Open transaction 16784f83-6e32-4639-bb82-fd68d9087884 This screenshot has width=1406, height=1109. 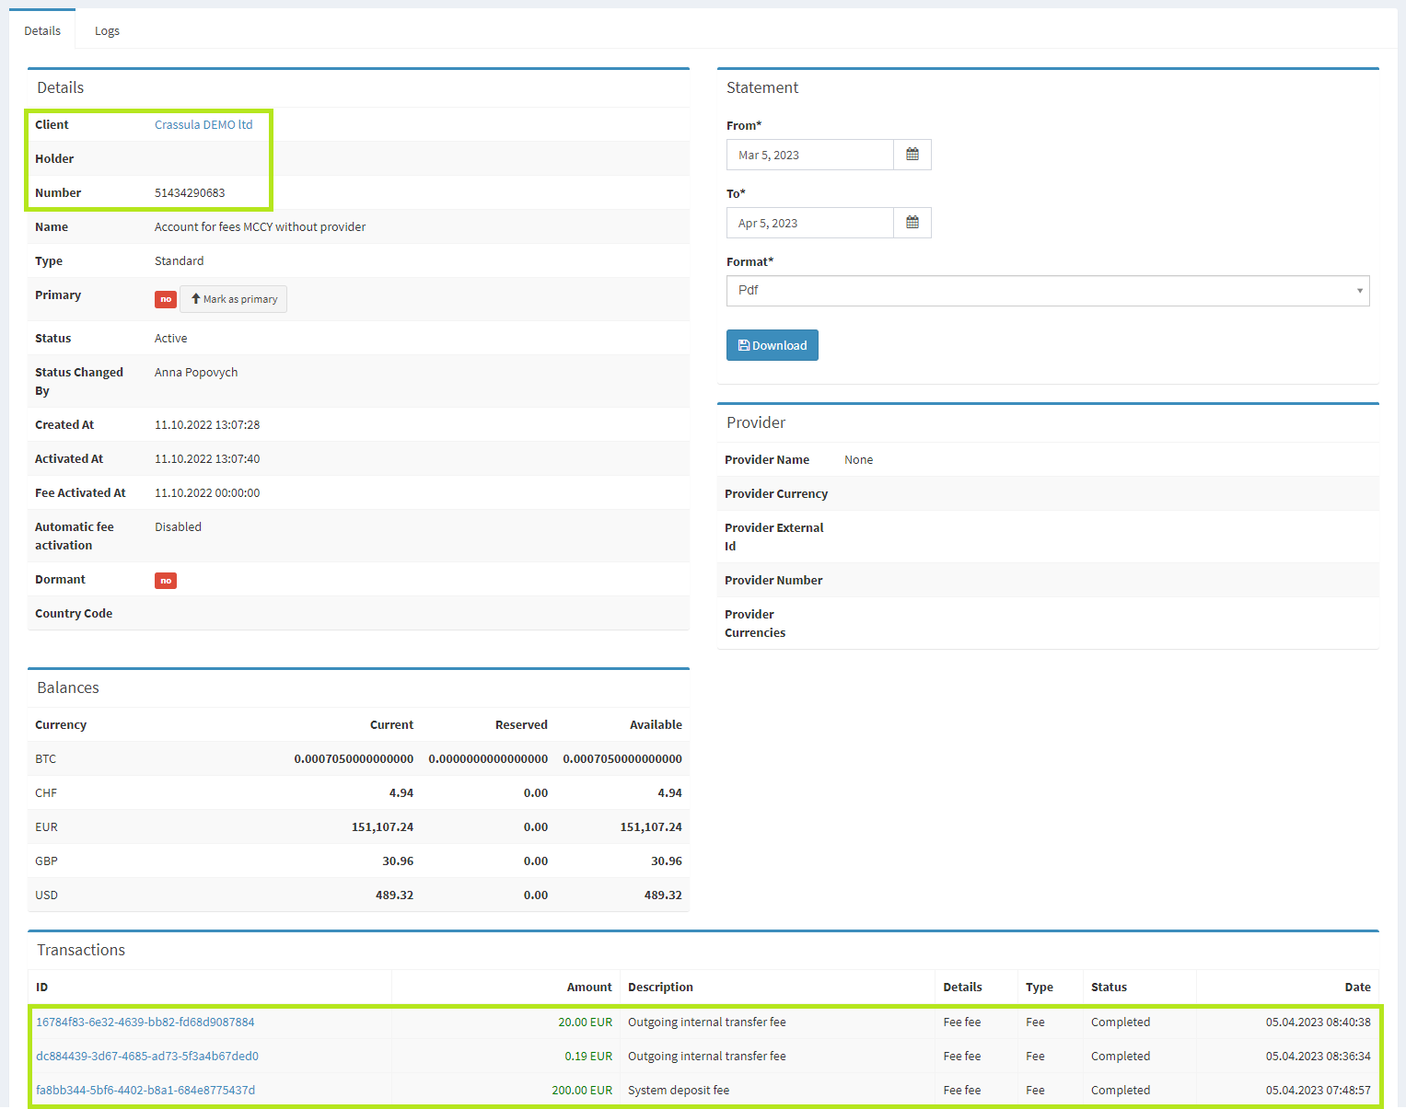[145, 1022]
